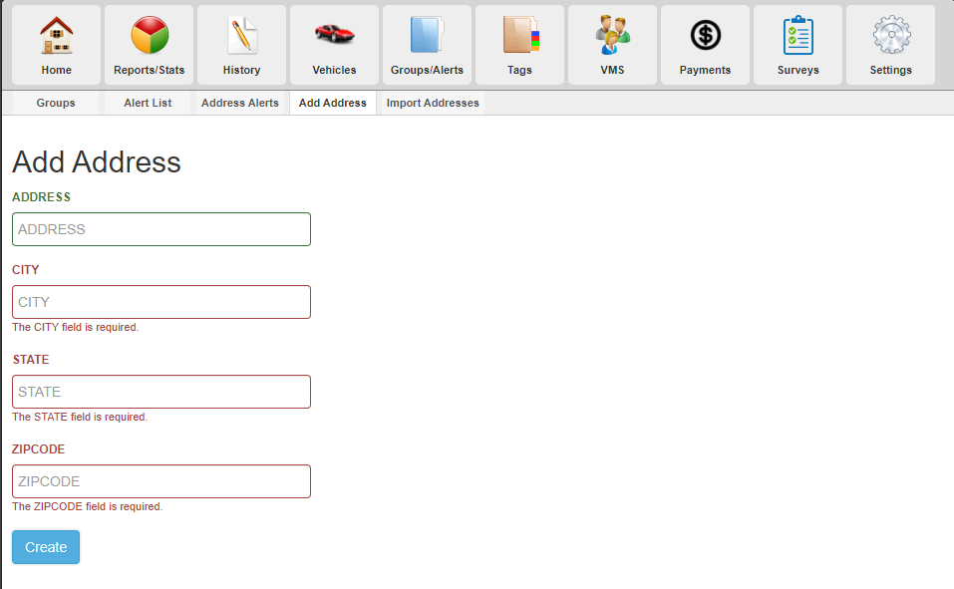Switch to the Groups tab

(x=56, y=103)
